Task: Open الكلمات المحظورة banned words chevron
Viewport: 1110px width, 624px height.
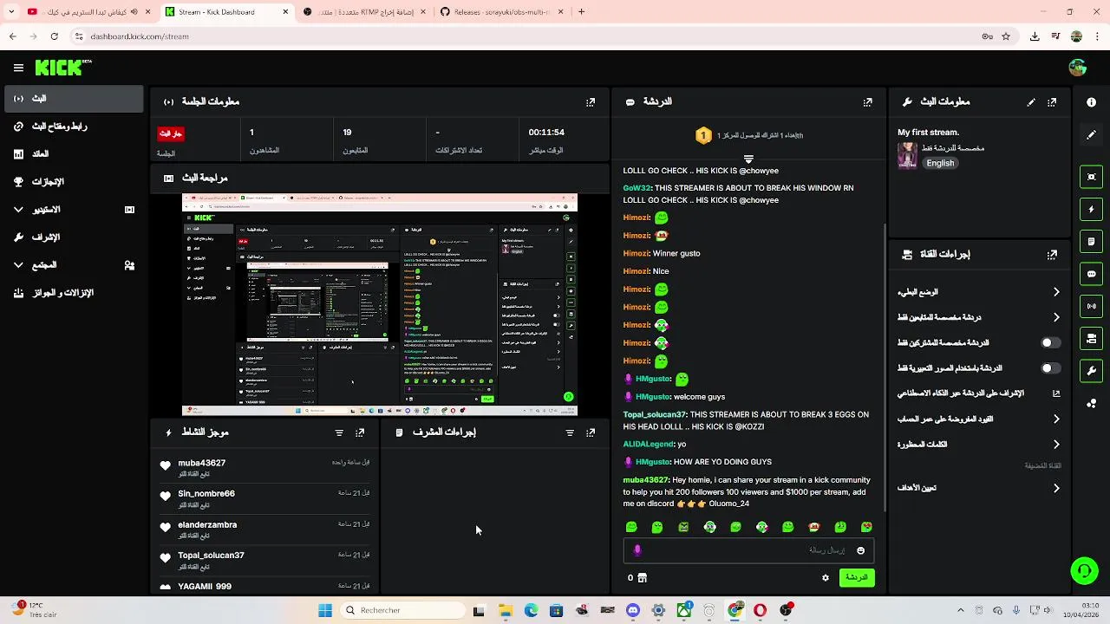Action: point(1056,445)
